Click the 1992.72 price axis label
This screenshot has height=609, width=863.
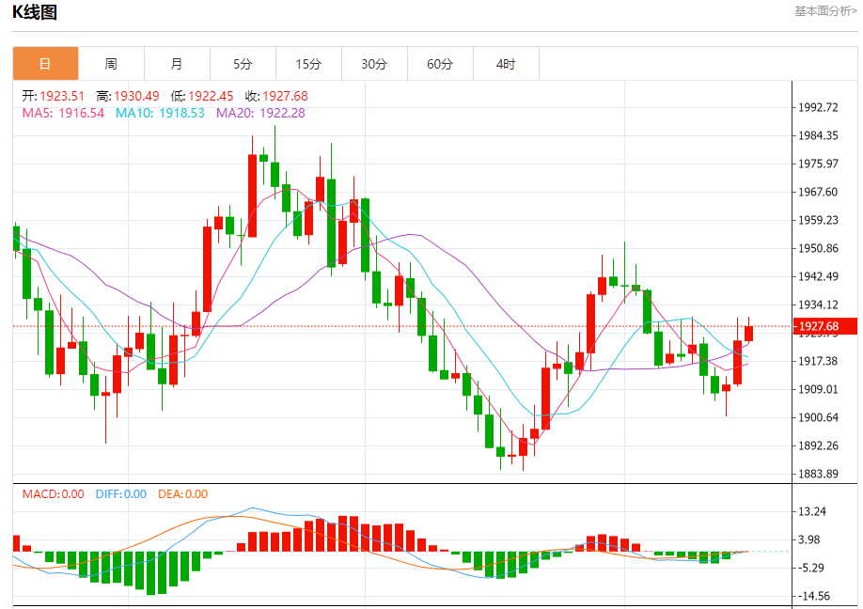coord(819,107)
